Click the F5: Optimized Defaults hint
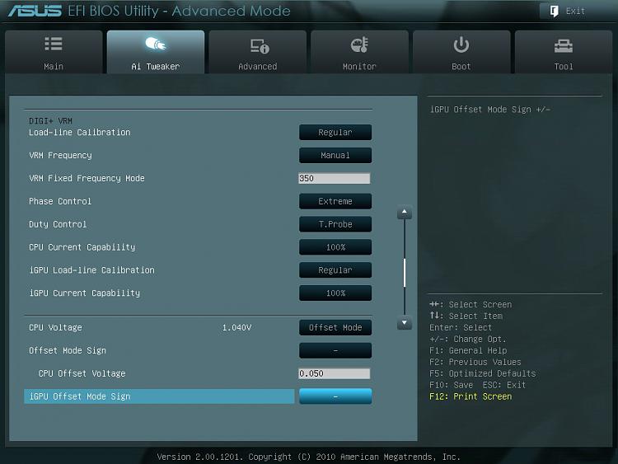618x464 pixels. click(482, 373)
